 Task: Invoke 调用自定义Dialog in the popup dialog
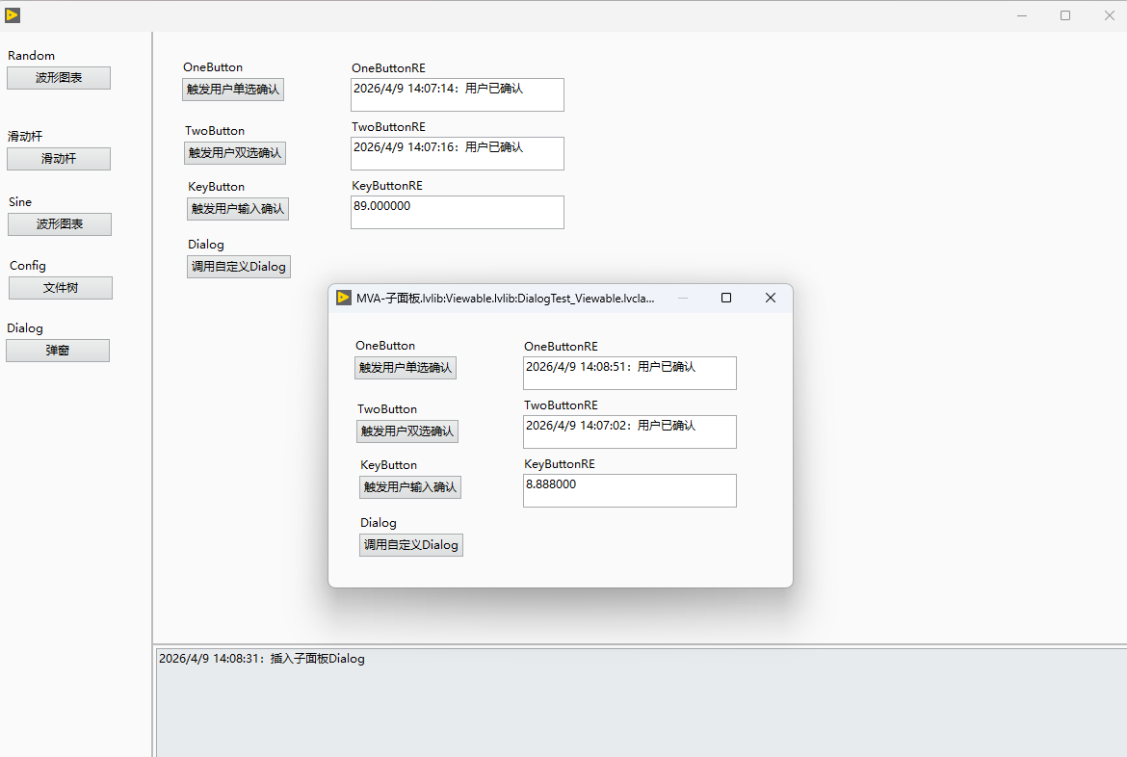[411, 545]
